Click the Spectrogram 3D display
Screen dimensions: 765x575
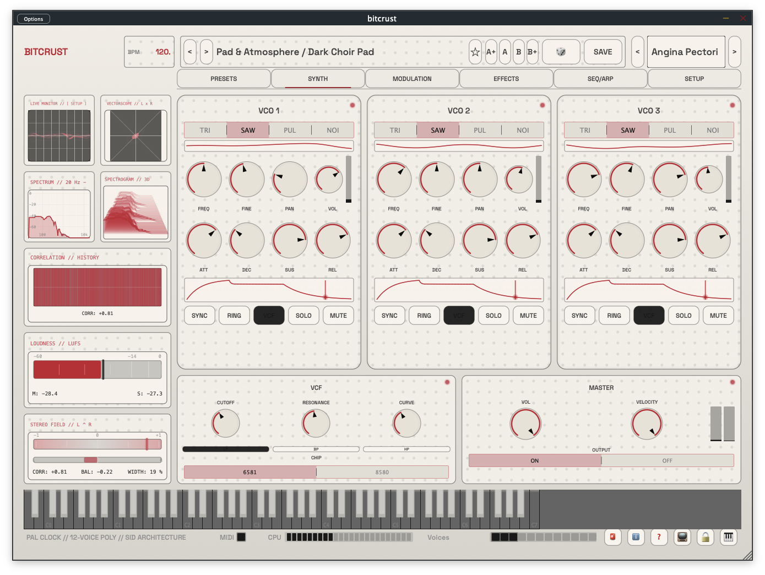[x=135, y=212]
